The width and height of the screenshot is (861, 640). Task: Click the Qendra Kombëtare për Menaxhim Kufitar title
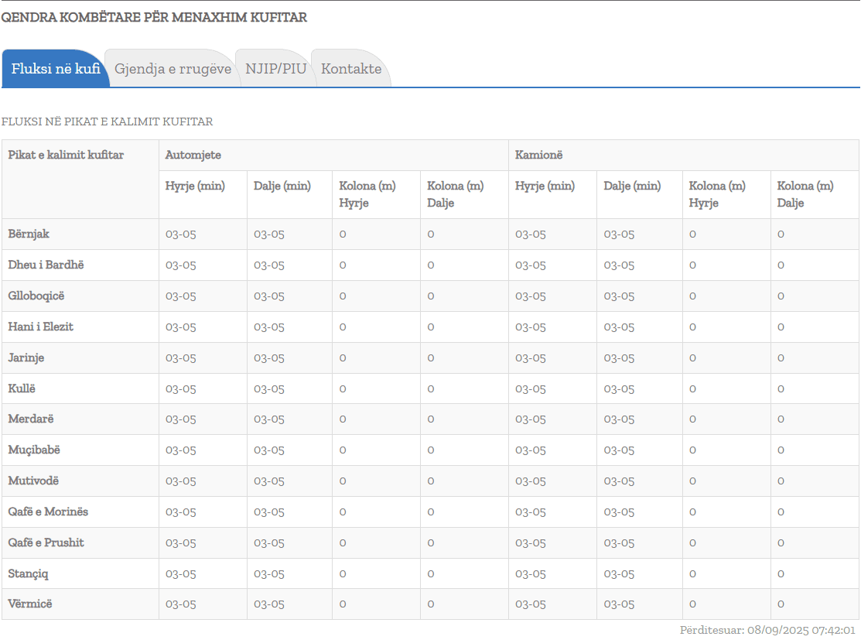(154, 18)
